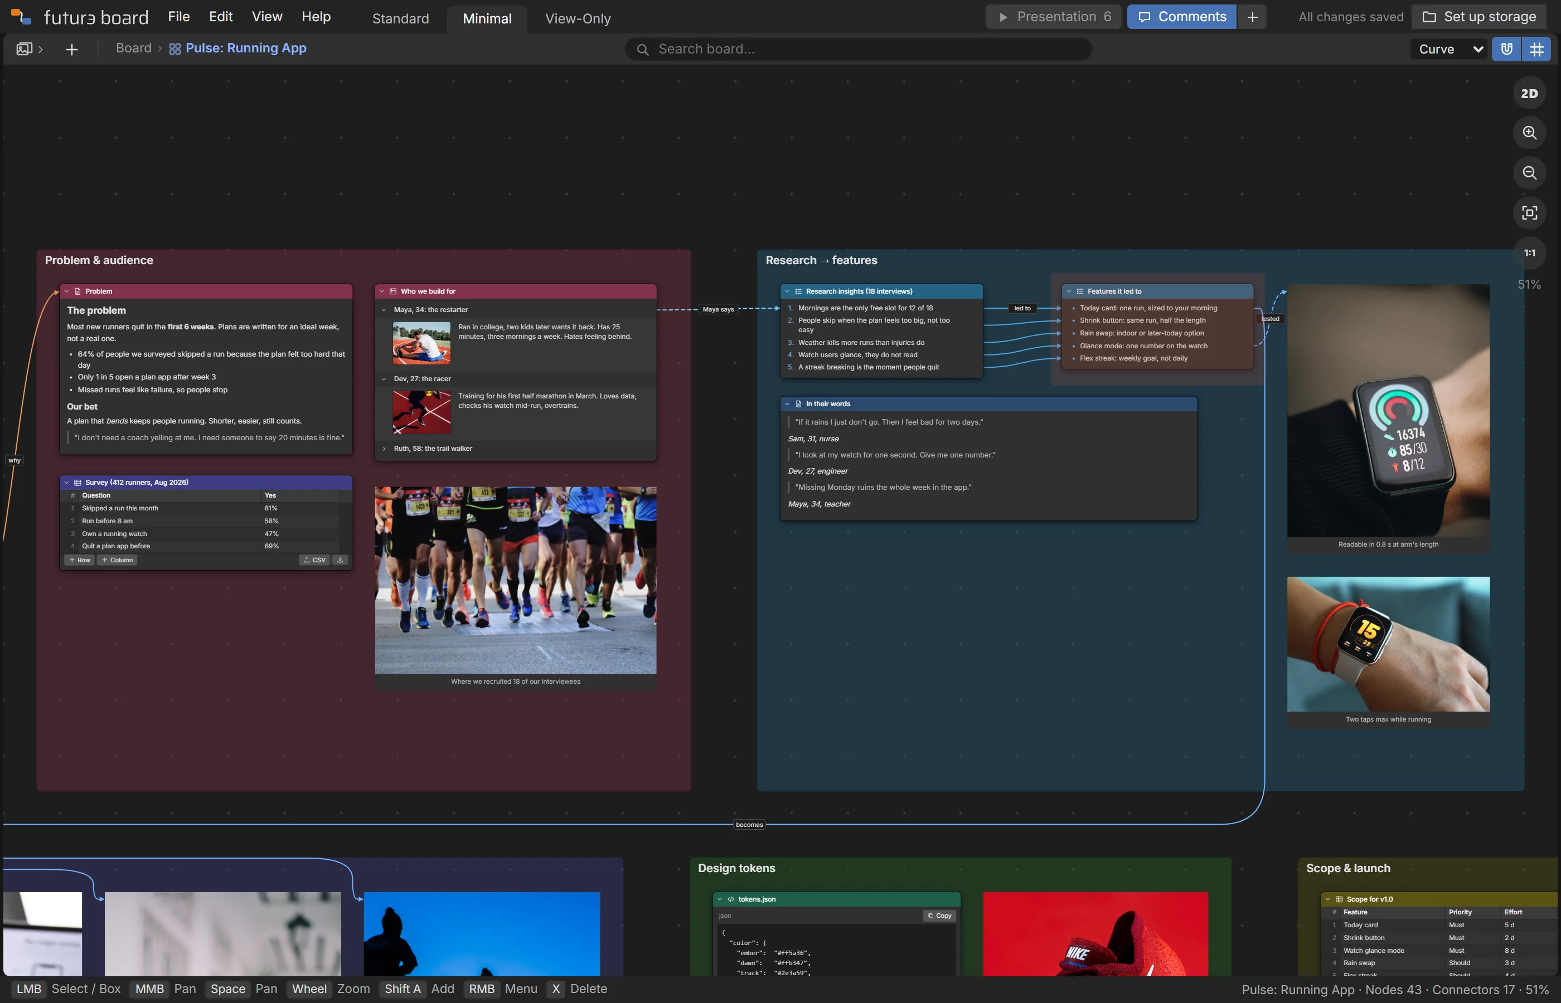
Task: Collapse the Features it led to card
Action: click(x=1069, y=291)
